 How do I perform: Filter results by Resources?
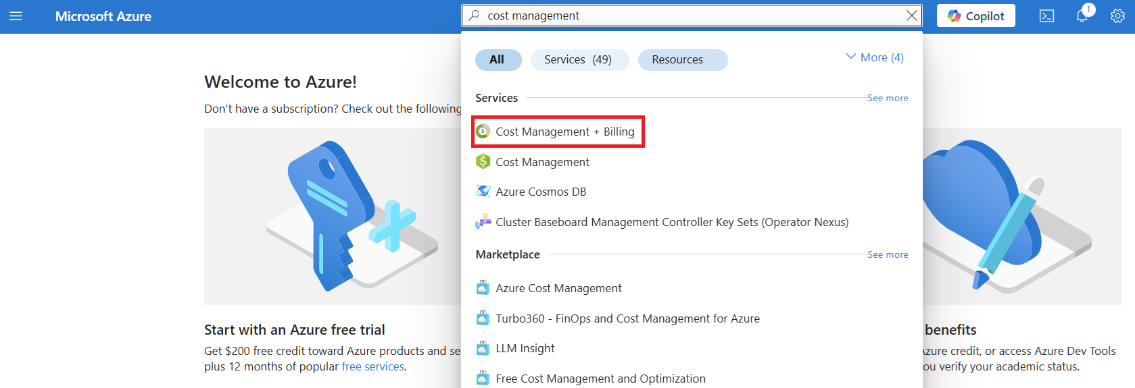pyautogui.click(x=681, y=60)
